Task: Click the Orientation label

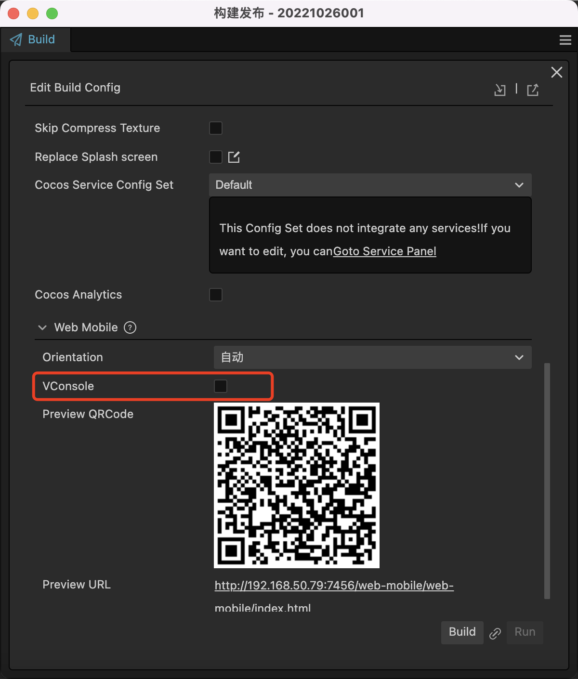Action: [73, 357]
